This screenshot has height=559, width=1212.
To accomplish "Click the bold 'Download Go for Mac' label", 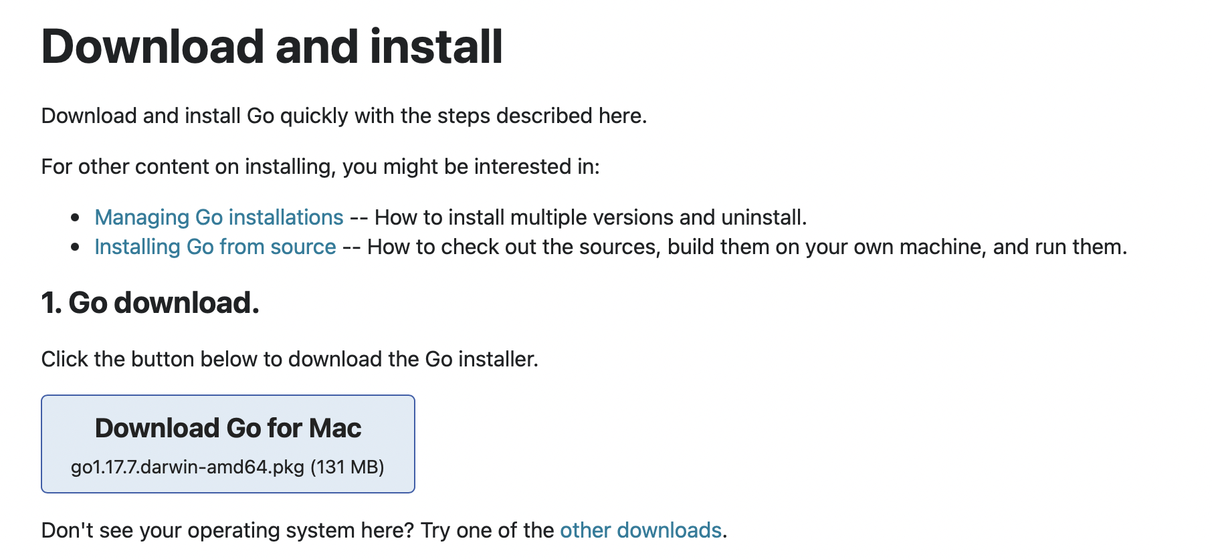I will pos(228,428).
